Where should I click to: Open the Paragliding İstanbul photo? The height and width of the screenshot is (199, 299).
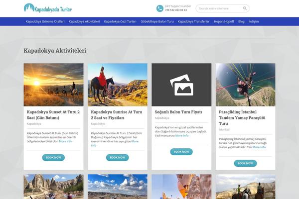click(x=245, y=85)
